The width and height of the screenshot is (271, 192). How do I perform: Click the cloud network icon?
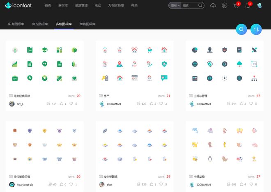(239, 64)
